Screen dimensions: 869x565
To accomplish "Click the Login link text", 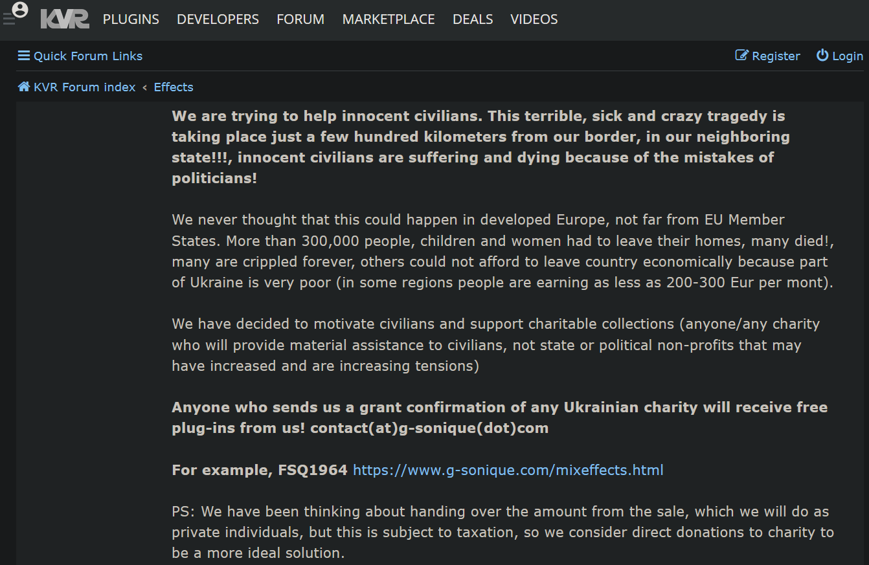I will [848, 56].
